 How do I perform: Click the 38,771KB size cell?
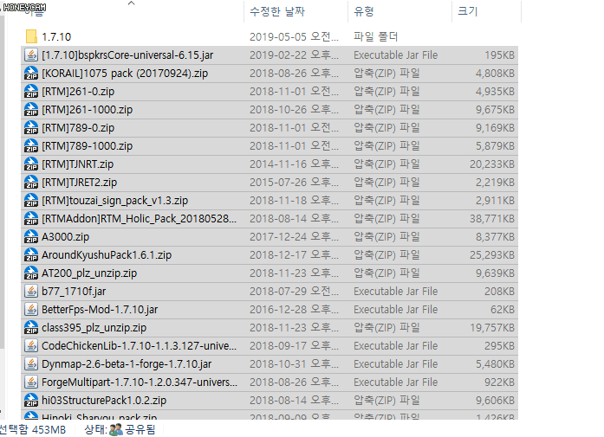click(492, 218)
